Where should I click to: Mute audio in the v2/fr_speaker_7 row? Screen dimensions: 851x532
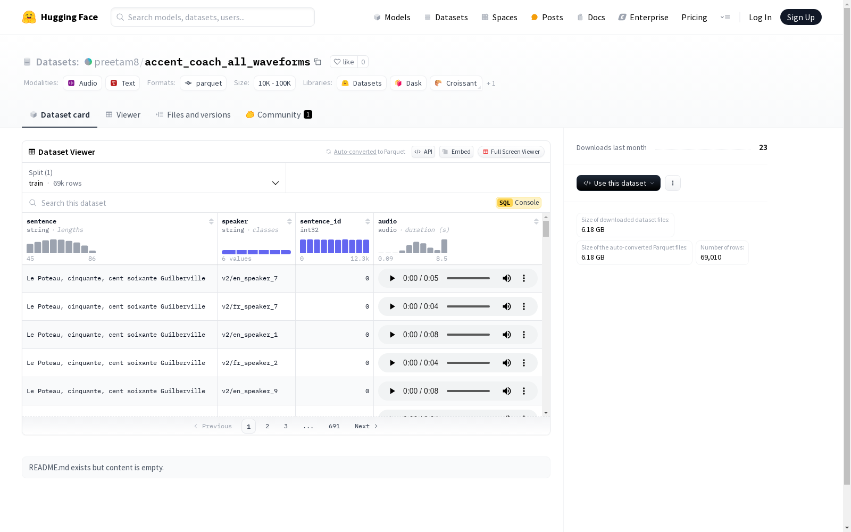(507, 306)
